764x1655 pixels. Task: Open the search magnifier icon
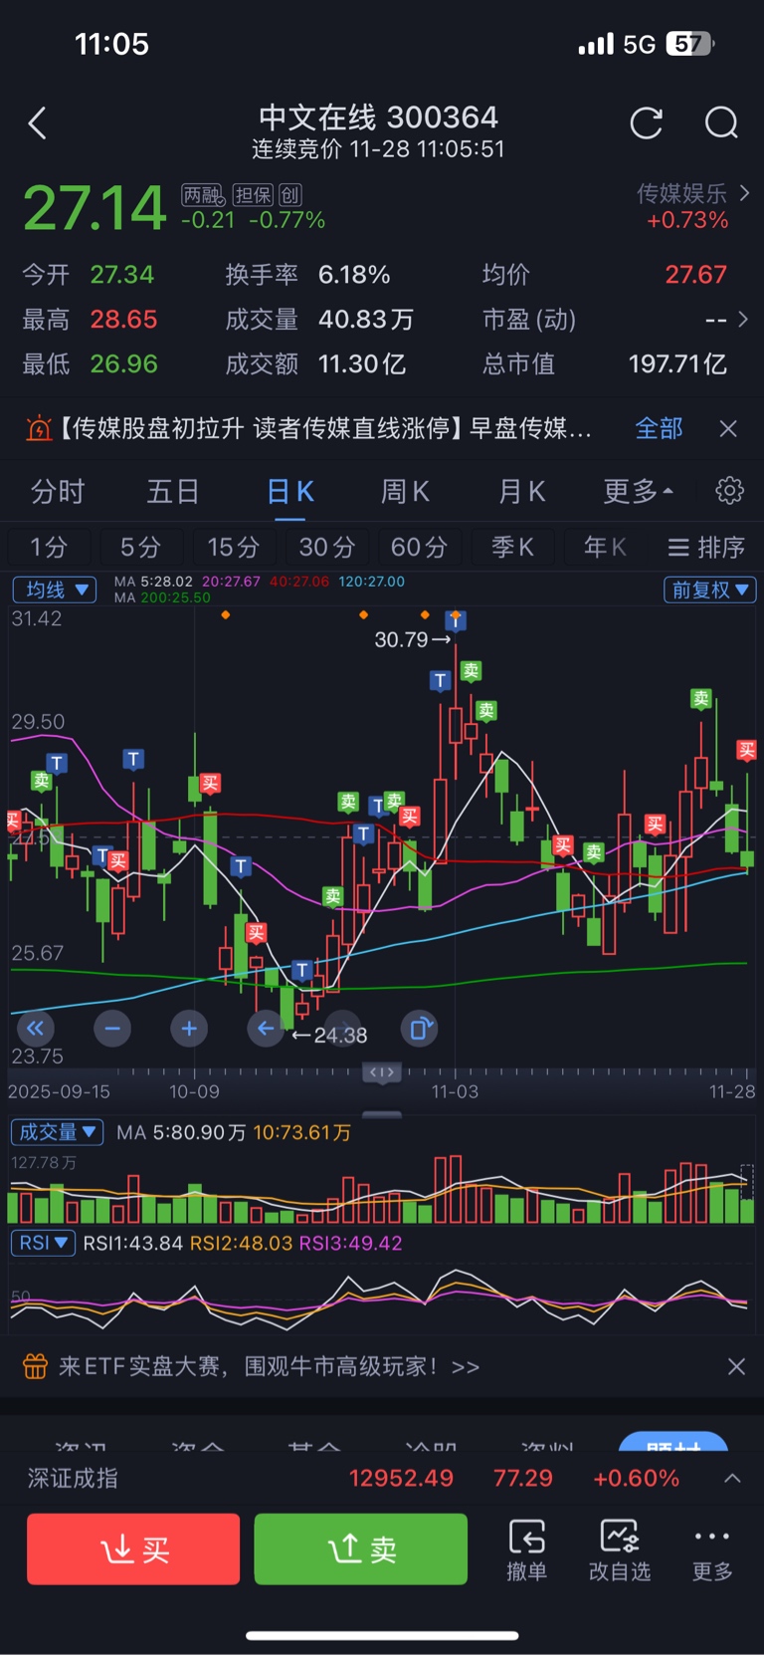[721, 123]
